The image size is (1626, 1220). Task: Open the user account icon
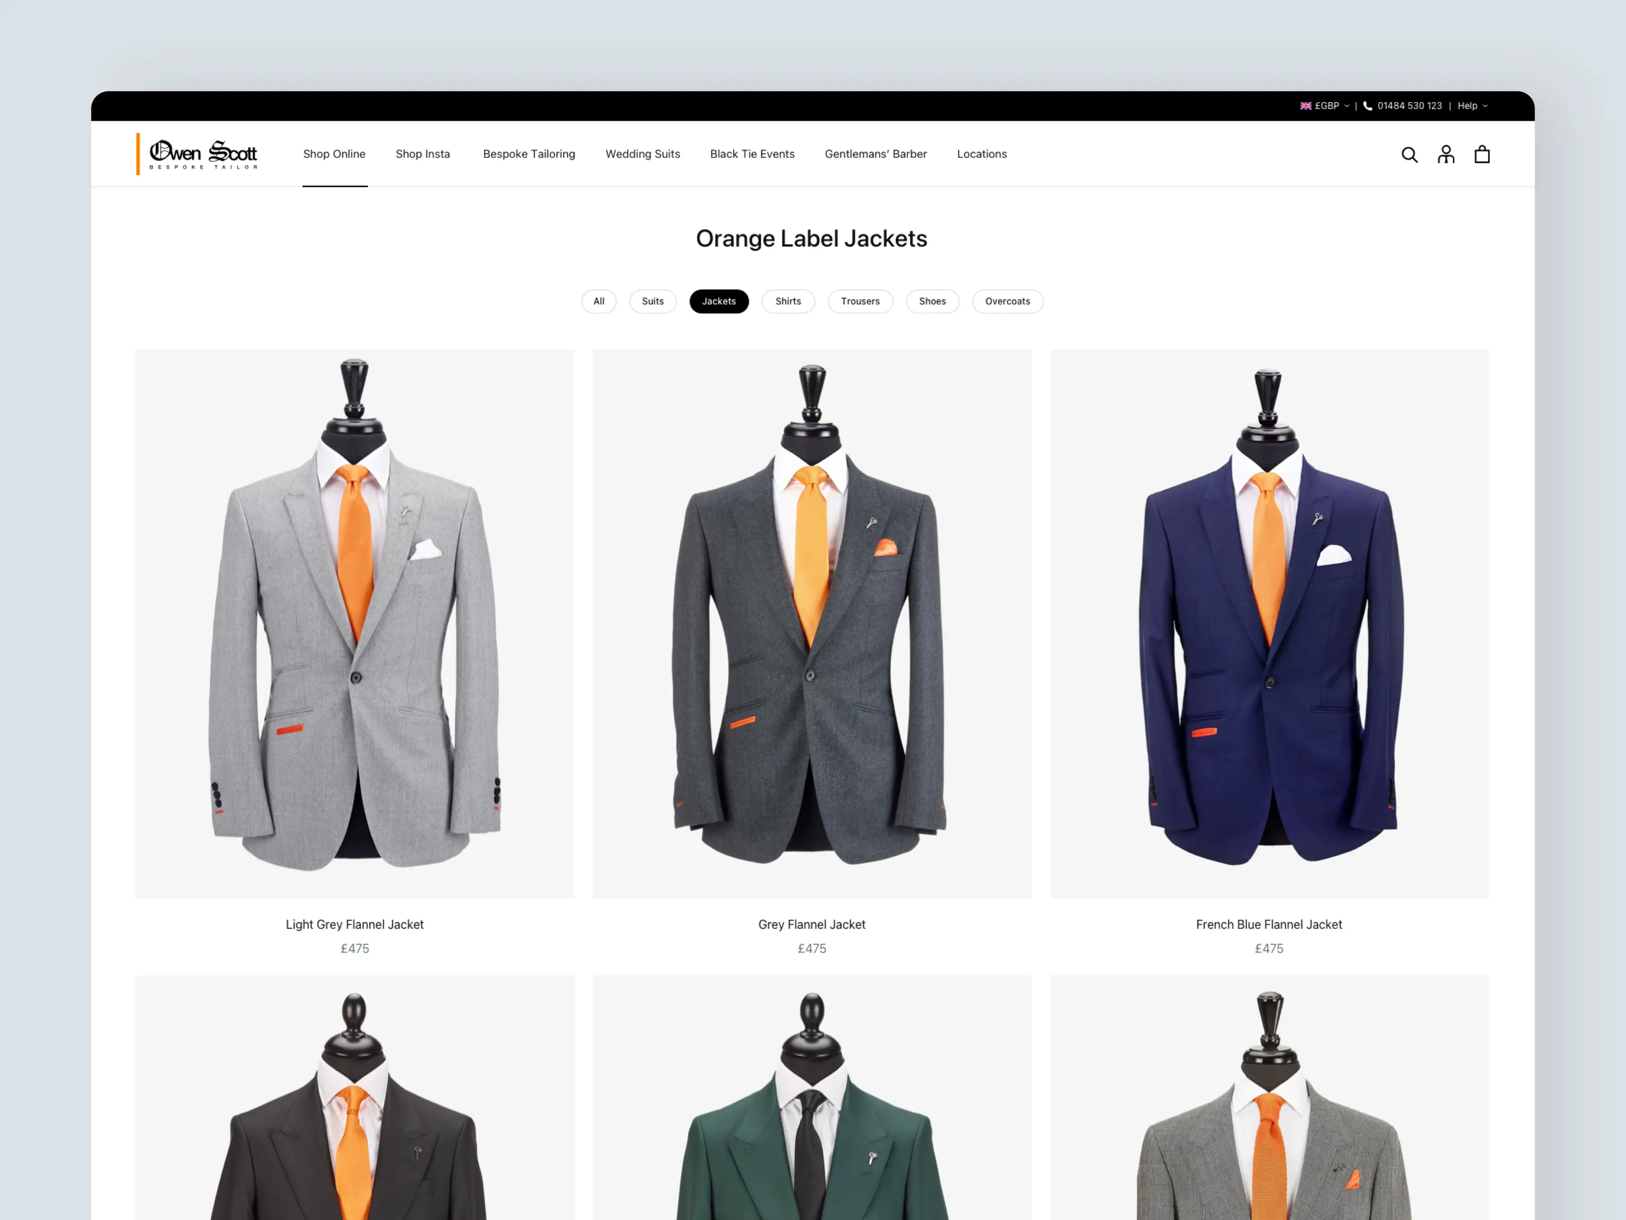coord(1446,155)
